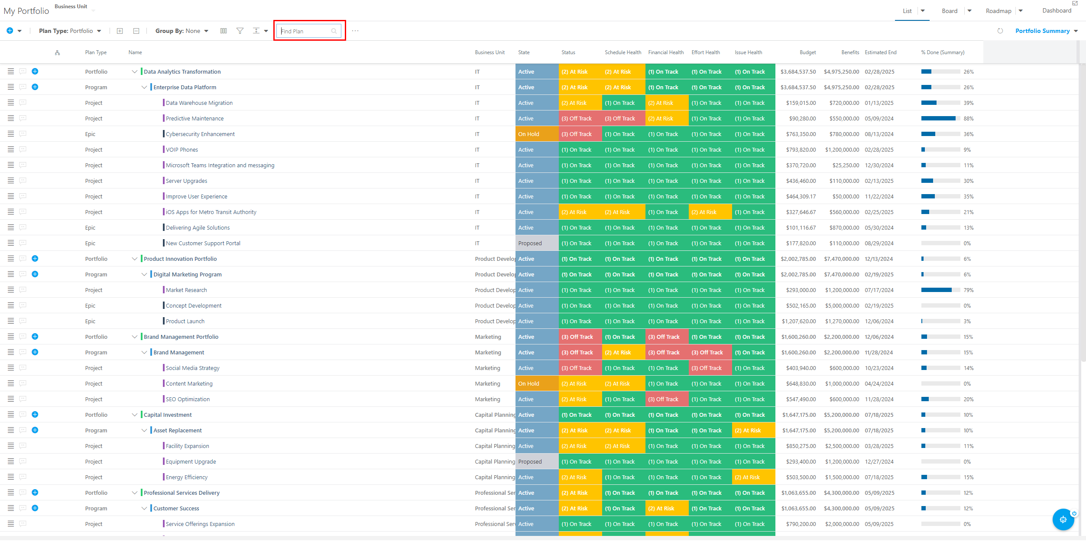The width and height of the screenshot is (1086, 542).
Task: Click the row height adjust icon
Action: [x=256, y=31]
